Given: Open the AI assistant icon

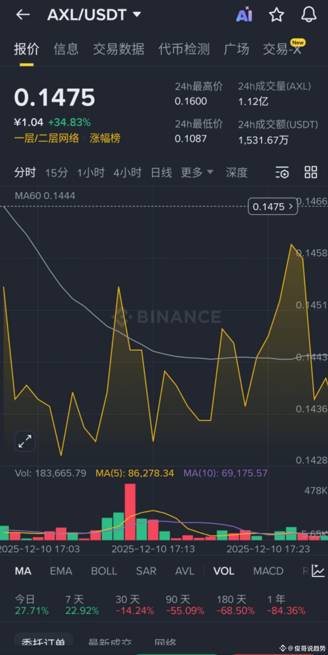Looking at the screenshot, I should tap(244, 14).
